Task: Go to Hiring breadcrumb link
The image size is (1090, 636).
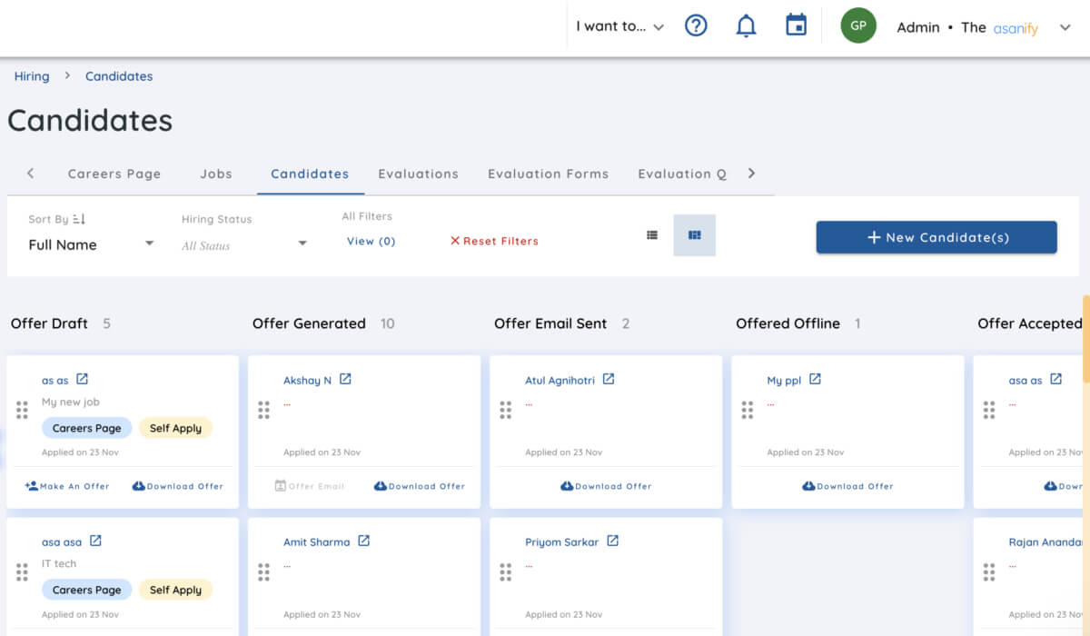Action: pos(32,76)
